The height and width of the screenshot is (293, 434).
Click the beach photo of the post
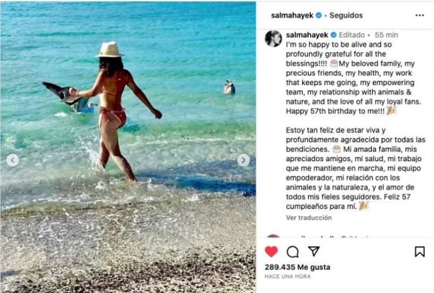pos(128,147)
